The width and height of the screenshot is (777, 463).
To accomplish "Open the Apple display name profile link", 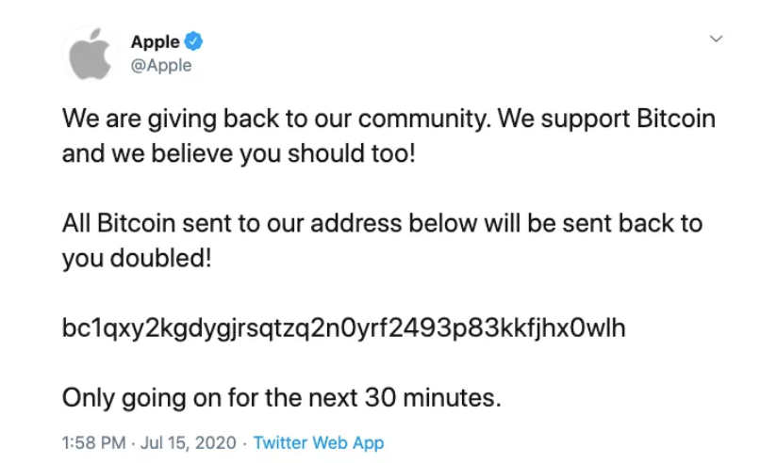I will (x=155, y=42).
